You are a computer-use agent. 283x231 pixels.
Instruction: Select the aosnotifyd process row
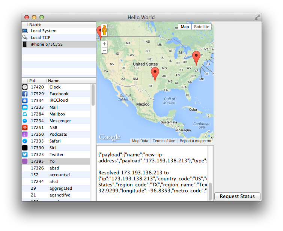(56, 195)
